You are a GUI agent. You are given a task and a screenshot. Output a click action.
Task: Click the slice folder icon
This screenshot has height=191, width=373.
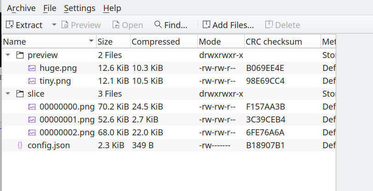pos(20,94)
